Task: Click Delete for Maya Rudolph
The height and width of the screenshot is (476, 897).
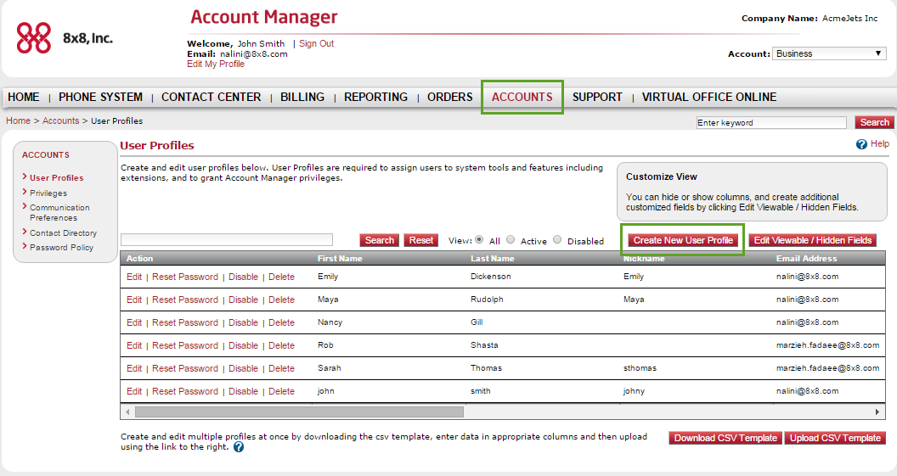Action: [x=281, y=300]
